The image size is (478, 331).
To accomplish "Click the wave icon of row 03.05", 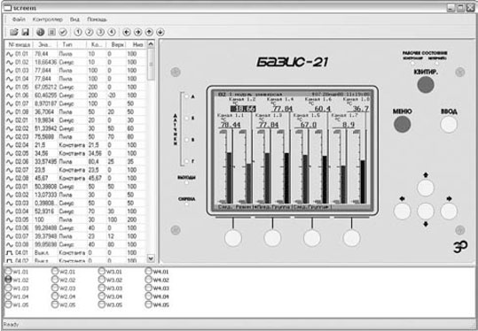I will (10, 219).
